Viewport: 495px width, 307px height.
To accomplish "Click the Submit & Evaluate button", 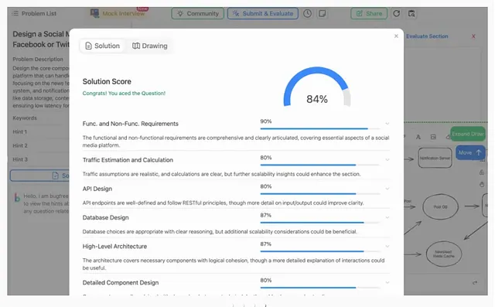I will [x=263, y=14].
